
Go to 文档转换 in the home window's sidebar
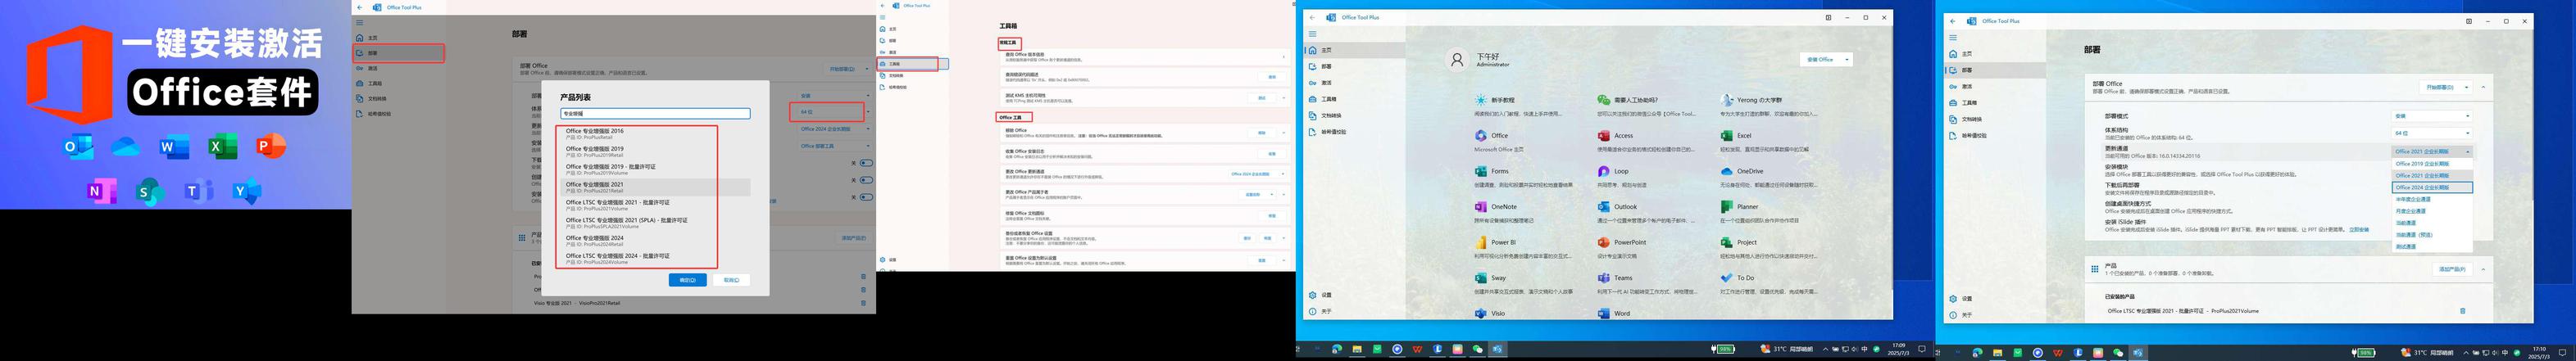pyautogui.click(x=1354, y=115)
